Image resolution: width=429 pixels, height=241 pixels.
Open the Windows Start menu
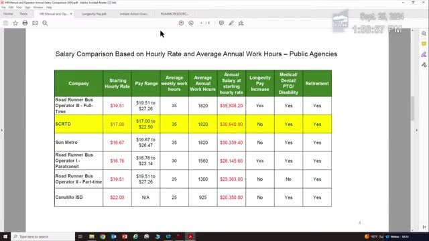coord(5,236)
